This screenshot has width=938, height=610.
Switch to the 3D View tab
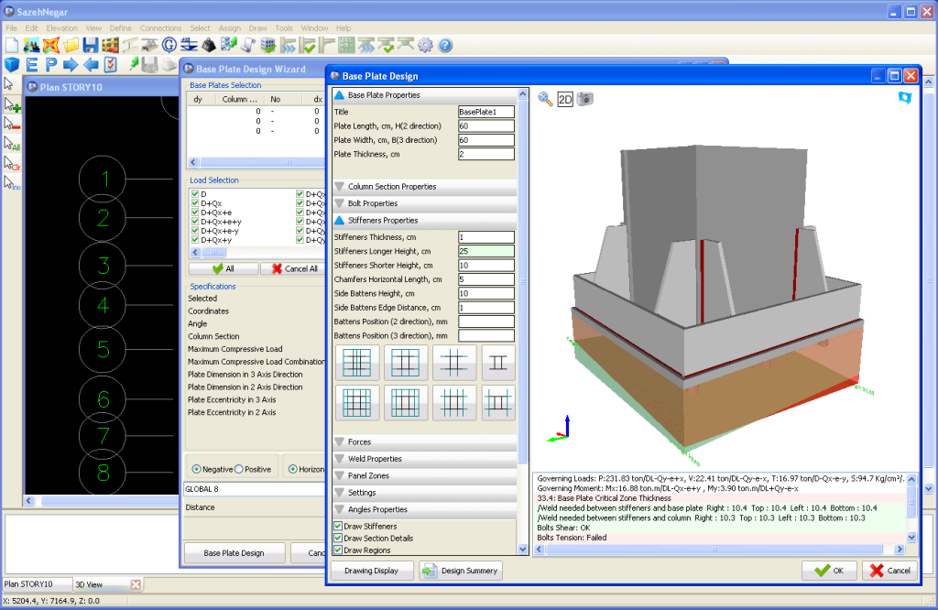89,583
